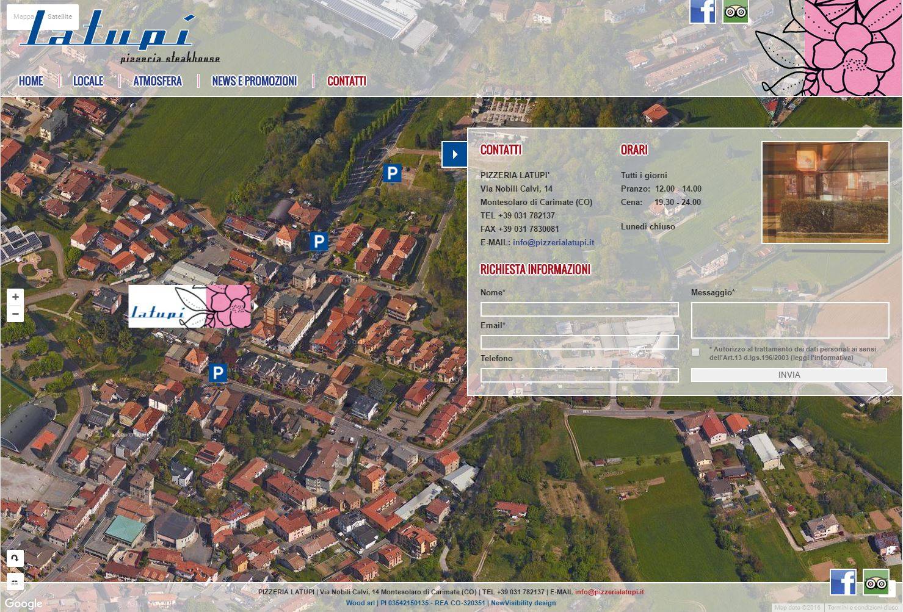Click the Latupi flower marker on the map

tap(190, 306)
